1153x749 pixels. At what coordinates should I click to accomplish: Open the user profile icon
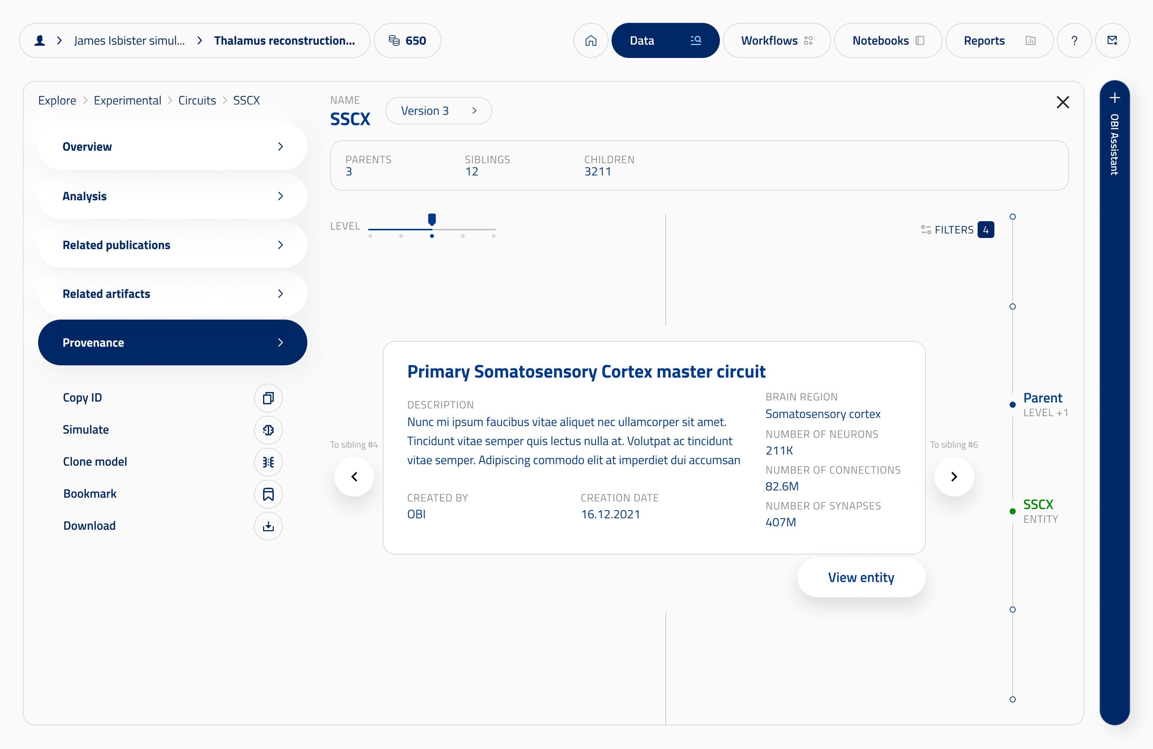[40, 41]
